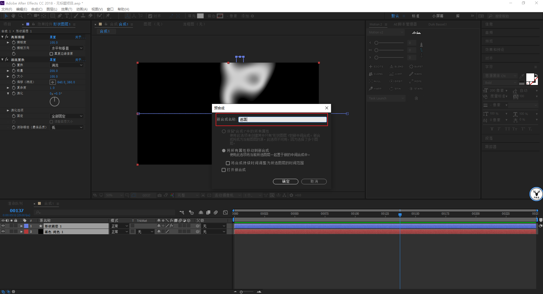This screenshot has width=543, height=294.
Task: Click the white fill color in Character panel
Action: point(530,77)
